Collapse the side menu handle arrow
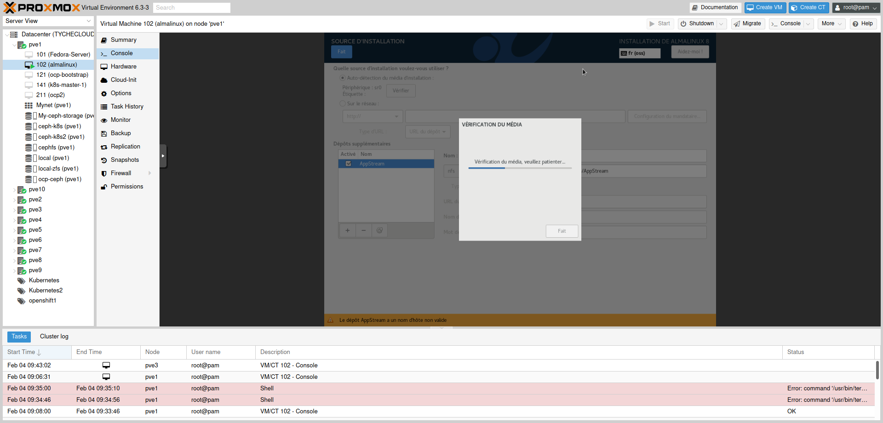Viewport: 883px width, 423px height. [x=163, y=156]
